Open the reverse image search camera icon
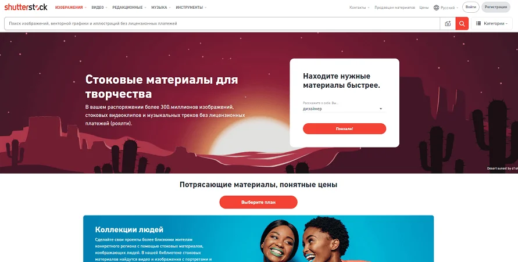This screenshot has height=262, width=518. (x=448, y=24)
